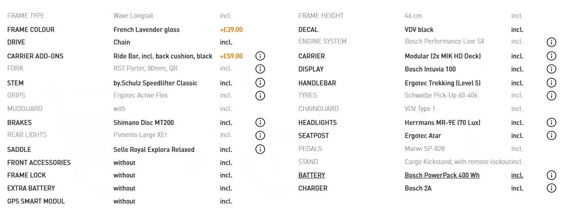Show info for Bosch Intuvia 100 display
The image size is (570, 213).
(x=551, y=69)
